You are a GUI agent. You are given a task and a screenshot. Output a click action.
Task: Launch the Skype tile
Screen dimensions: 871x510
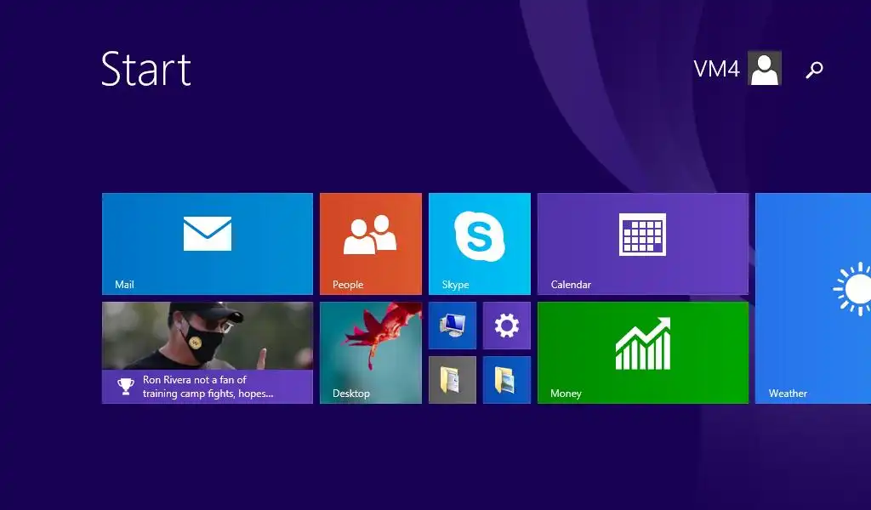pos(480,244)
